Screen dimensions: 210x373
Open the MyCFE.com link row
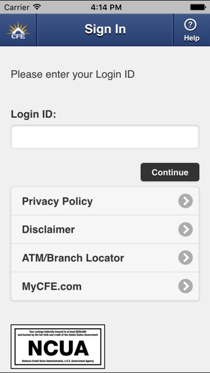105,286
